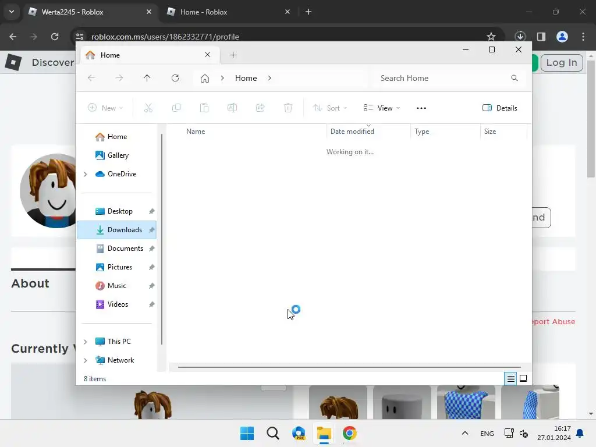The image size is (596, 447).
Task: Click the chevron before Home in address bar
Action: (222, 78)
